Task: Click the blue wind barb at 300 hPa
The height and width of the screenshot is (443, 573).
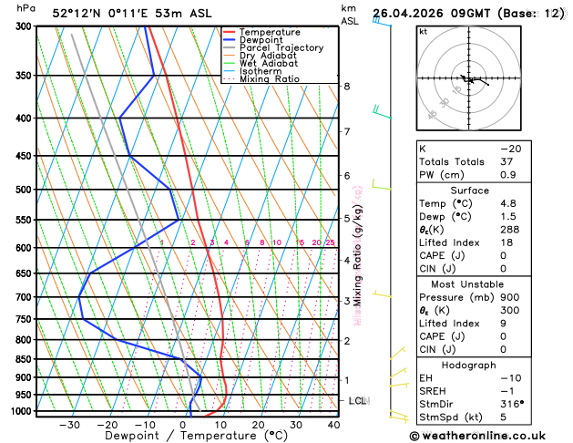Action: click(x=382, y=21)
